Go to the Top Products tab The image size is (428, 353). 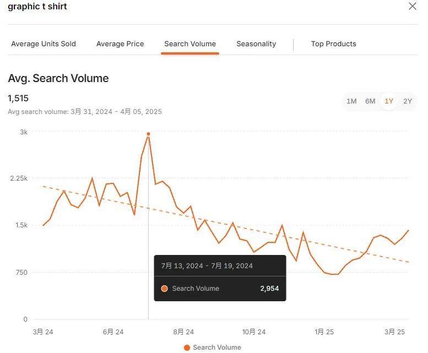tap(333, 44)
